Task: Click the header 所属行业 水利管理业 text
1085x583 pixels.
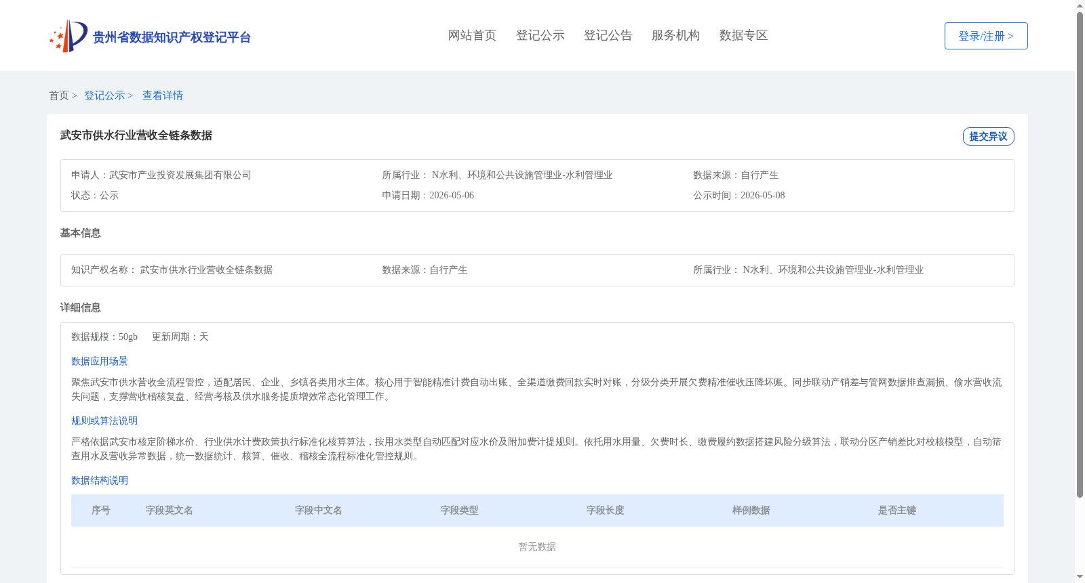Action: 497,175
